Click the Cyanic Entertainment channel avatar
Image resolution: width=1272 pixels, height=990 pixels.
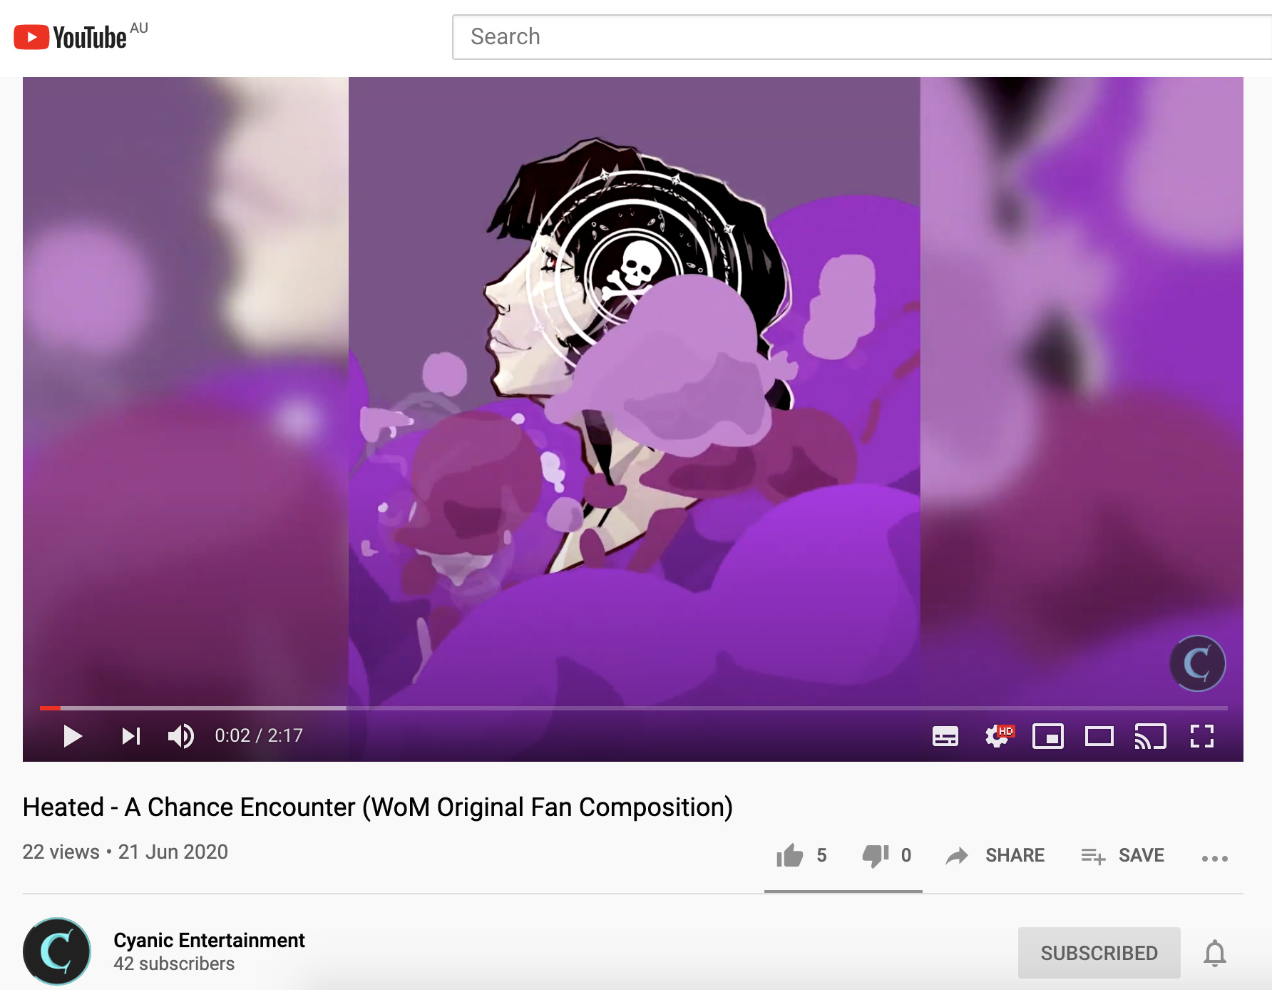click(57, 951)
